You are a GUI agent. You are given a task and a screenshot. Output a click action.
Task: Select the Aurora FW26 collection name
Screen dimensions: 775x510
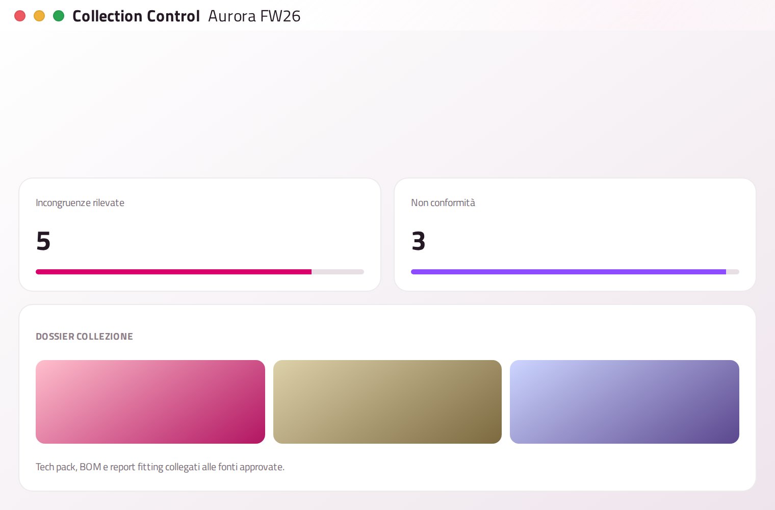(x=254, y=16)
